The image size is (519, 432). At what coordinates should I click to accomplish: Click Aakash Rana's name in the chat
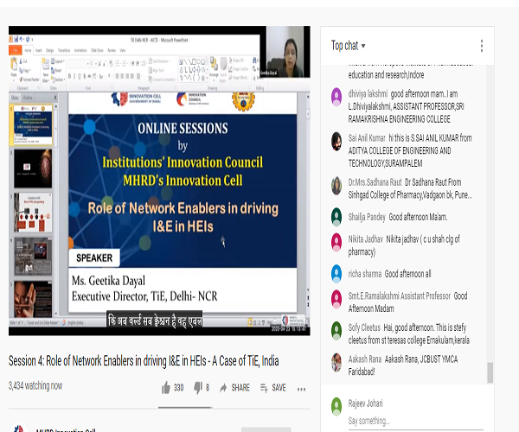point(365,359)
